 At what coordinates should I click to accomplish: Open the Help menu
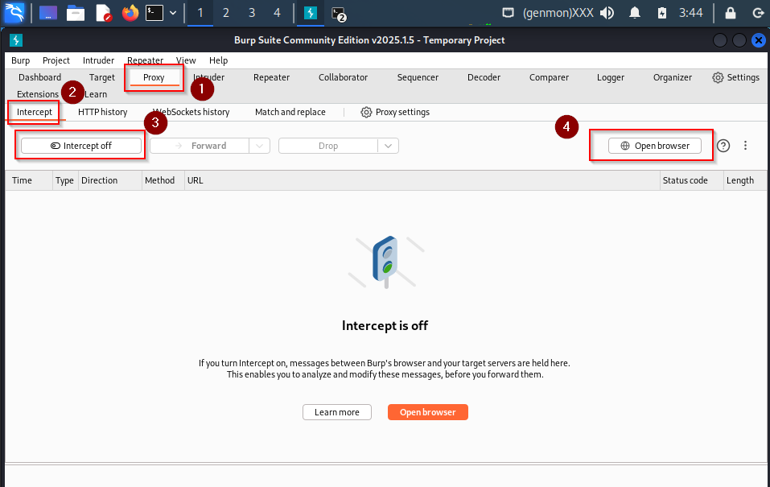point(219,60)
